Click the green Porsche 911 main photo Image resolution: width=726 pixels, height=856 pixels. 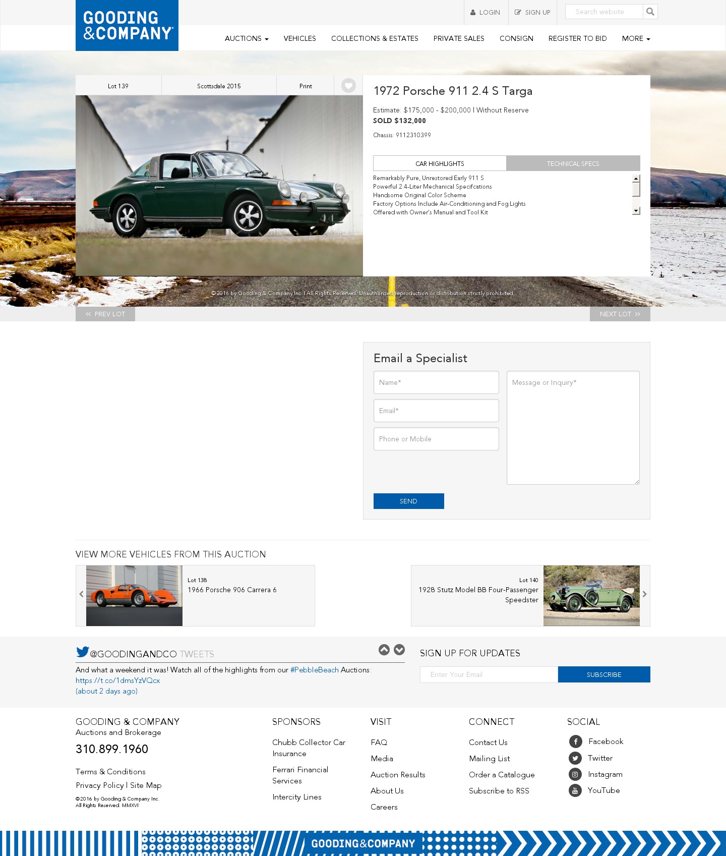click(219, 186)
